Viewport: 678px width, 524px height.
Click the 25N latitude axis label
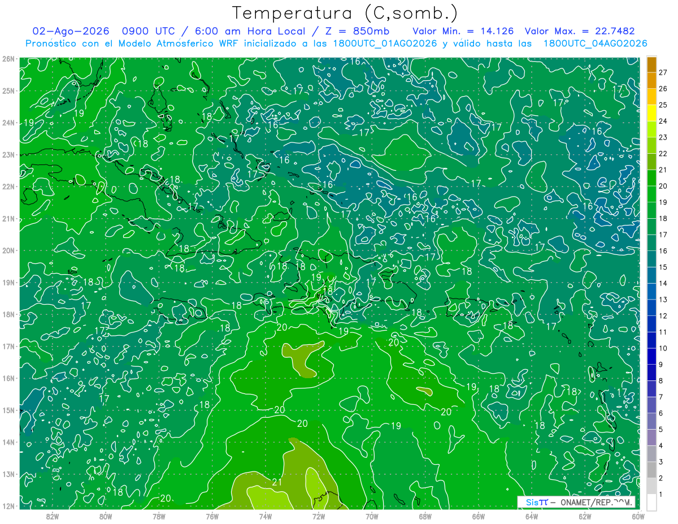(8, 90)
